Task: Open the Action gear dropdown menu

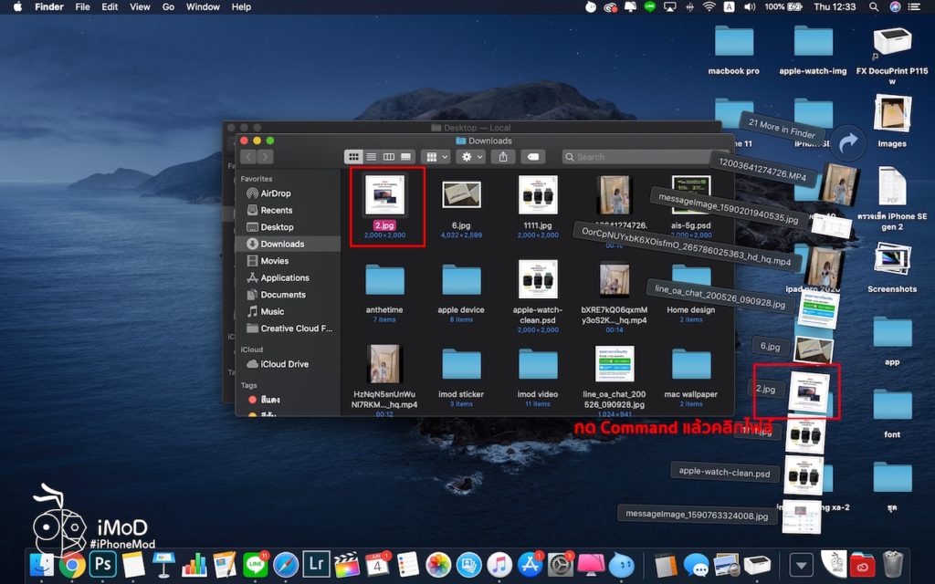Action: pos(471,157)
